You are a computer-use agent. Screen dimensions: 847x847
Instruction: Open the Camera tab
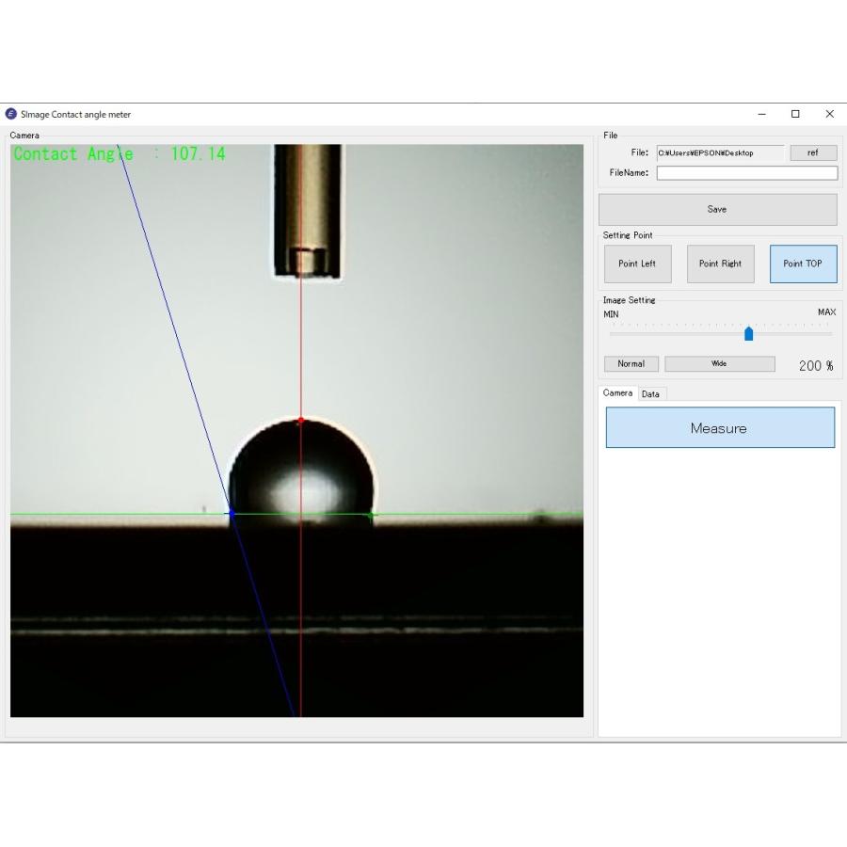tap(617, 393)
